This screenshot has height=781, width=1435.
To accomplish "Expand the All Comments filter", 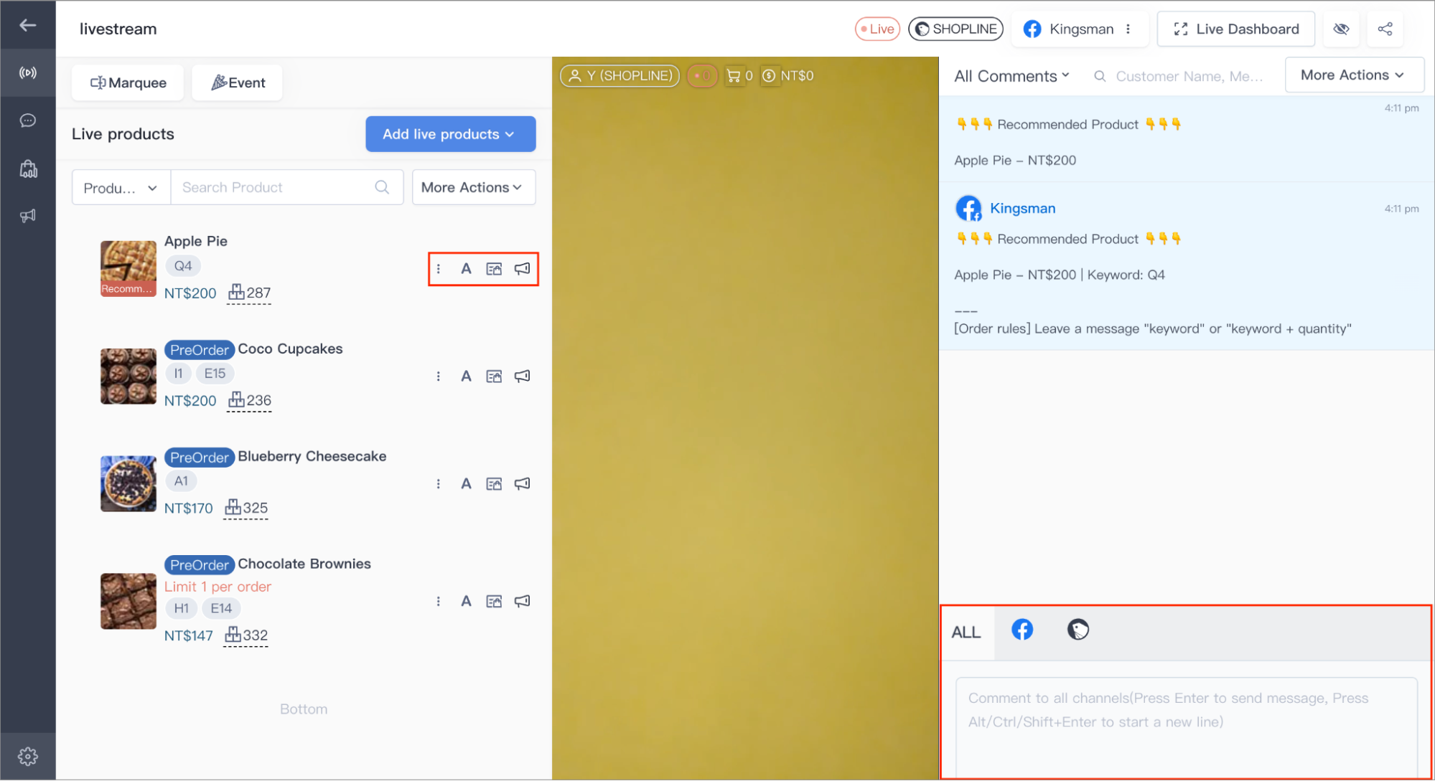I will (1011, 76).
